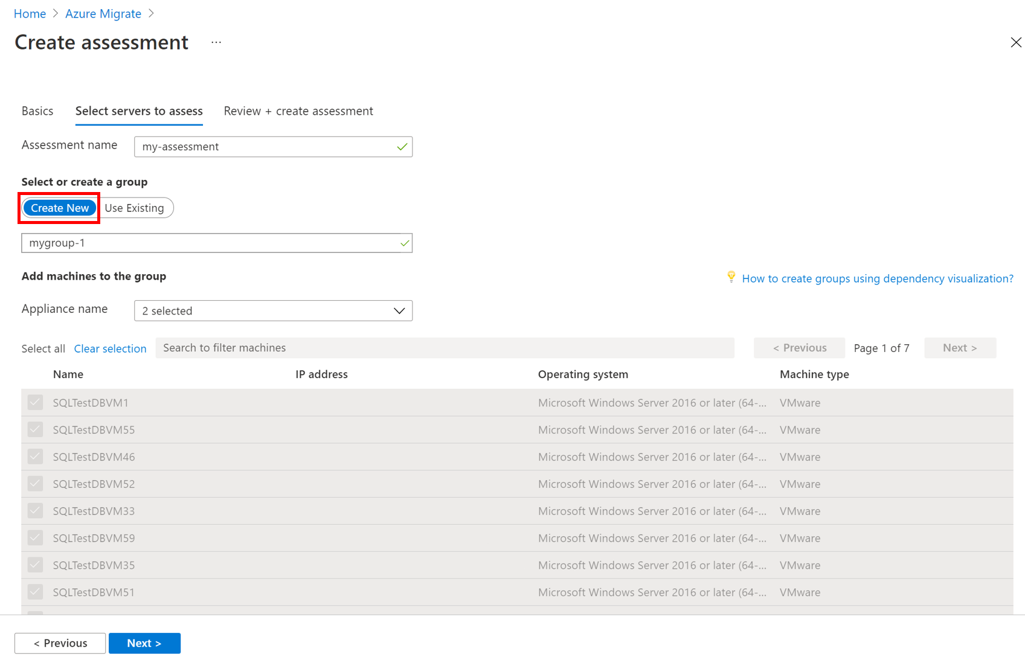
Task: Open the Review + create assessment tab
Action: (x=298, y=111)
